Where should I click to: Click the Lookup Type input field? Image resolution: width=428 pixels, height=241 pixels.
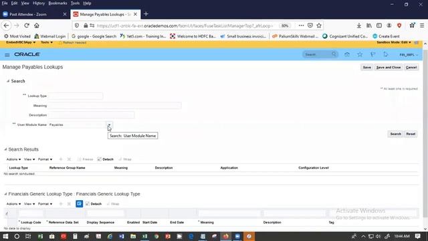(x=76, y=96)
